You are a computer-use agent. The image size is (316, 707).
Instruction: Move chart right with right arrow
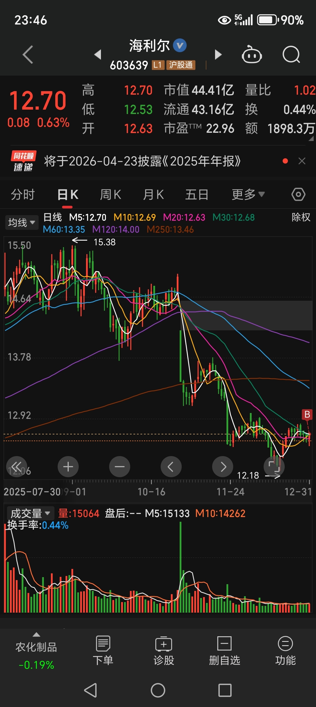223,467
